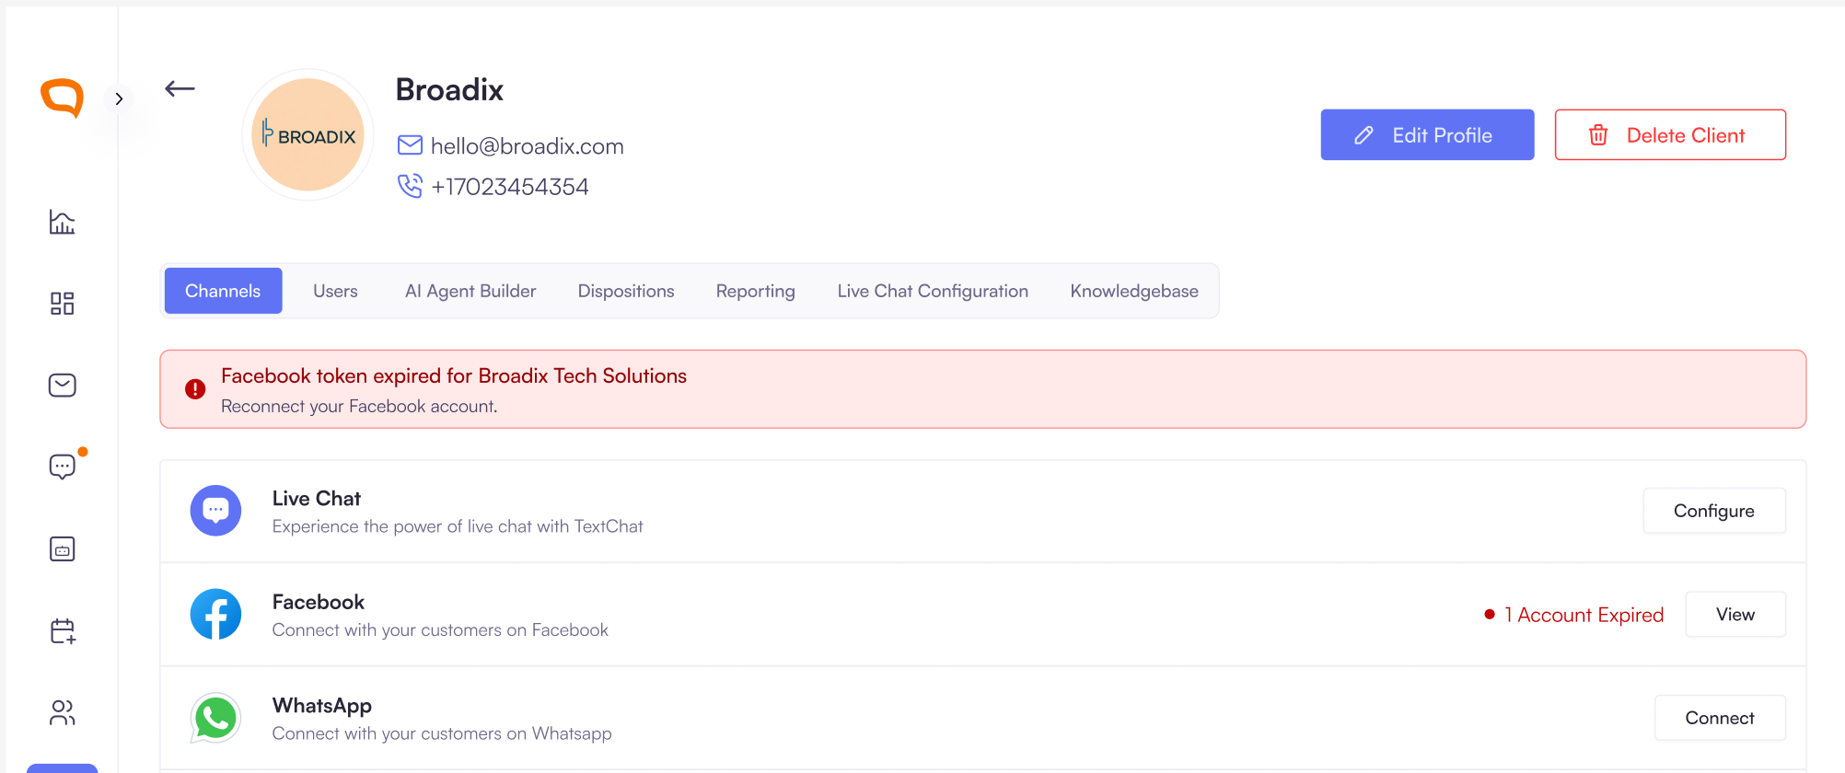This screenshot has width=1845, height=773.
Task: Open the bot icon in sidebar
Action: click(62, 549)
